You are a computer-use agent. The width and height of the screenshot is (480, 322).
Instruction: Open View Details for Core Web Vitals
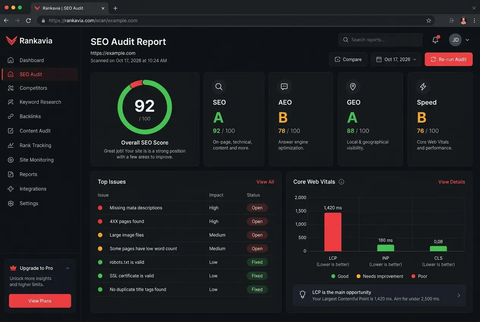pyautogui.click(x=452, y=182)
